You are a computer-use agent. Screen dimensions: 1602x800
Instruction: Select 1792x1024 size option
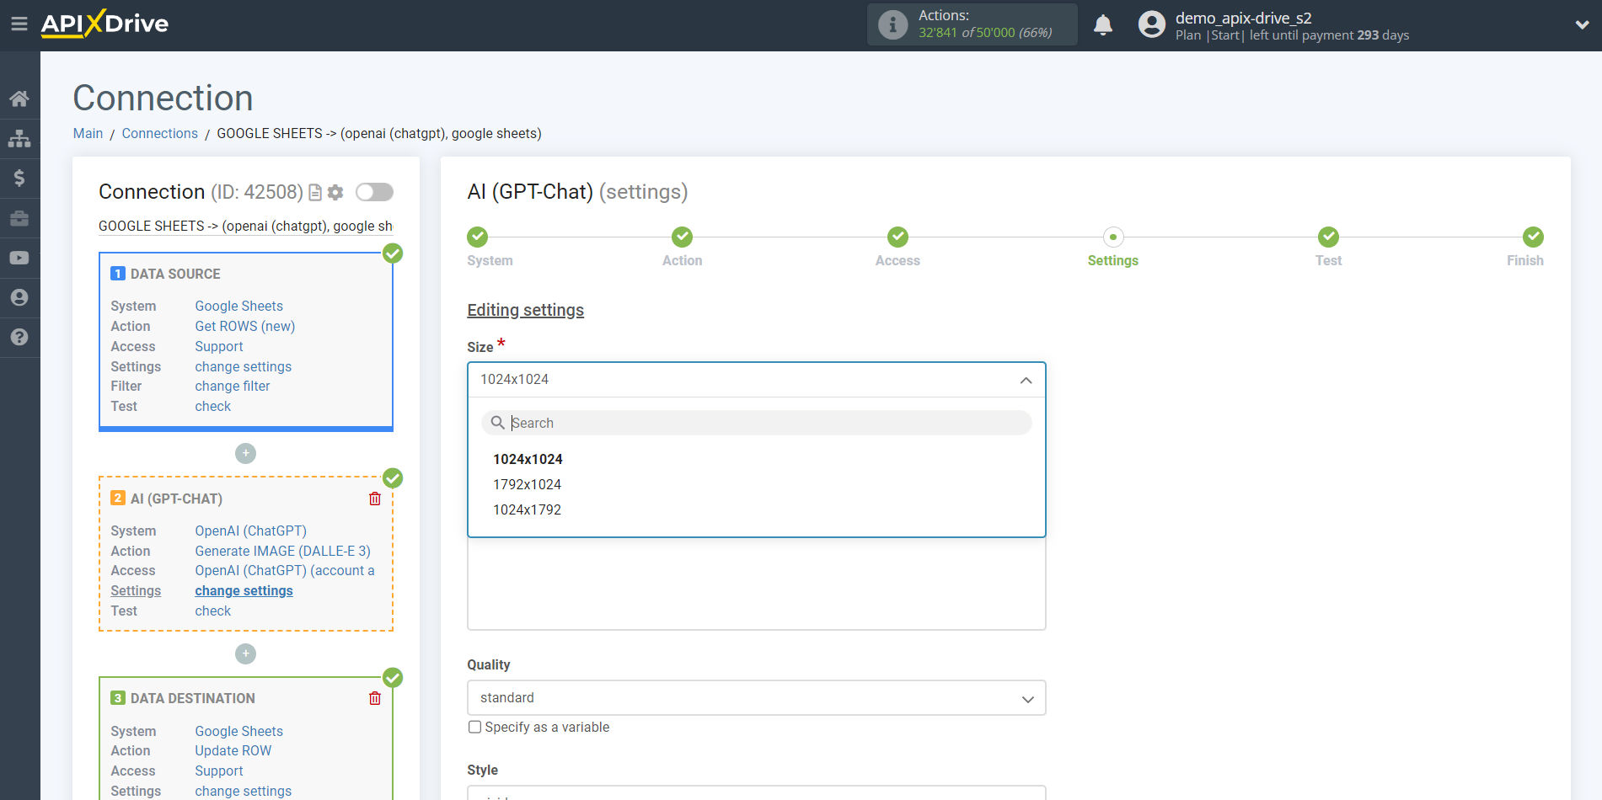click(x=527, y=484)
